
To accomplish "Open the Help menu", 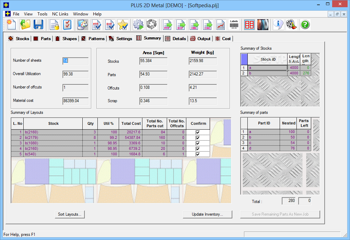I will click(x=97, y=14).
